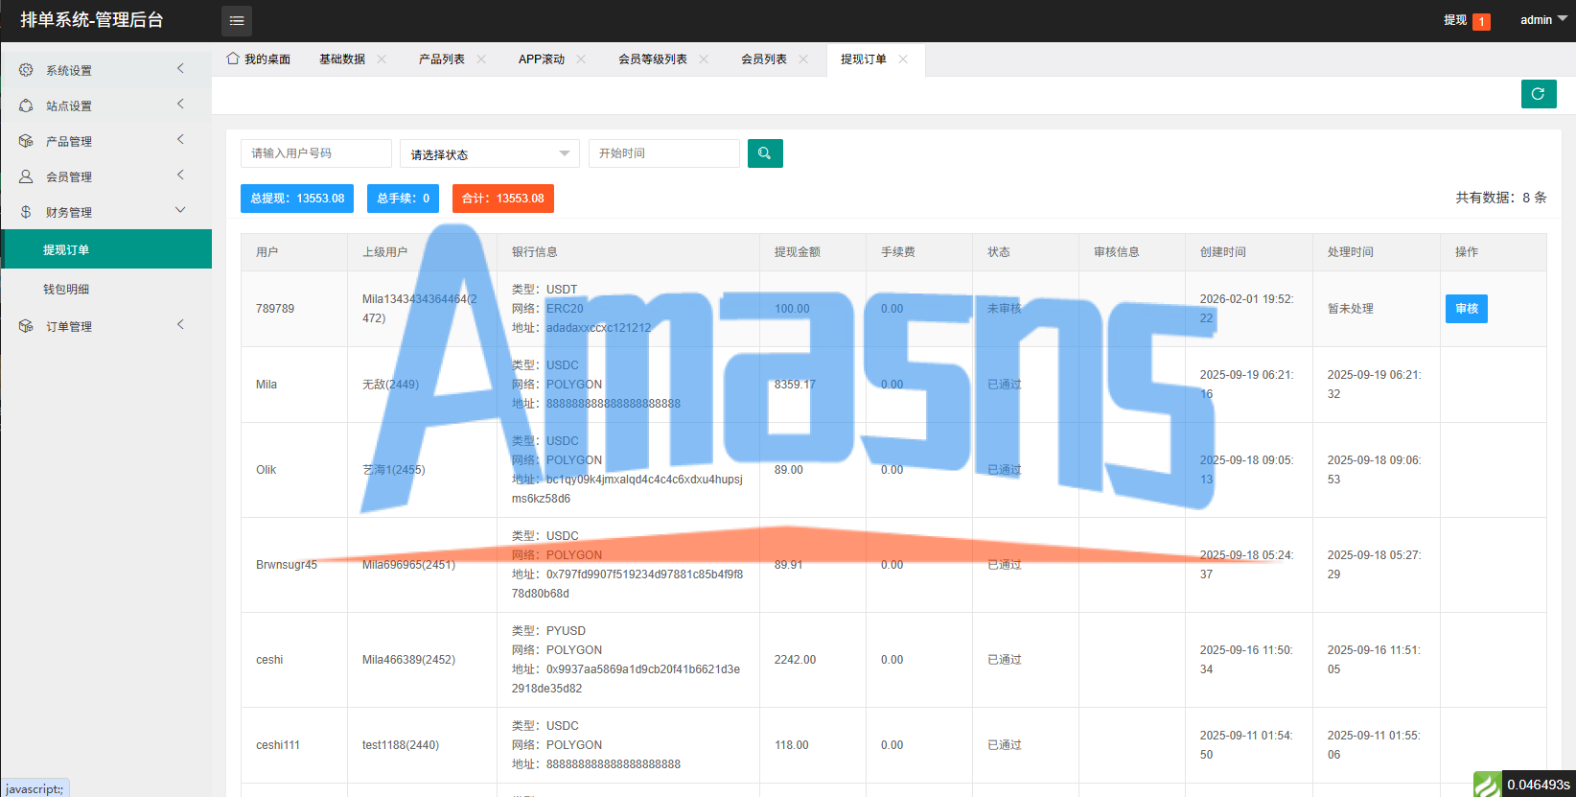
Task: Expand the 站点设置 sidebar menu
Action: [x=105, y=105]
